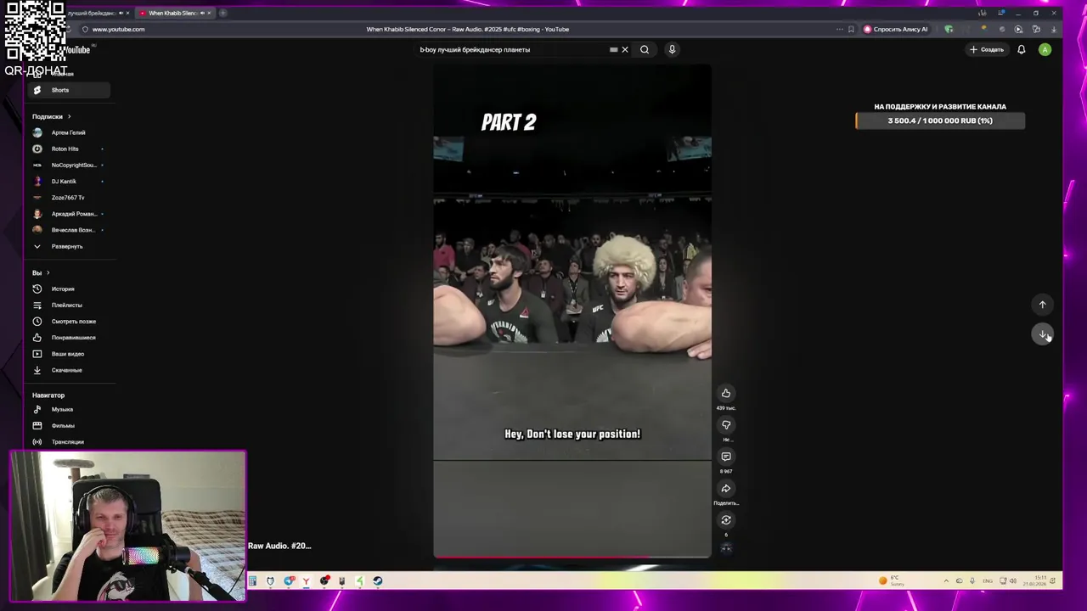Open Аркадий Роман... channel
The height and width of the screenshot is (611, 1087).
(68, 213)
